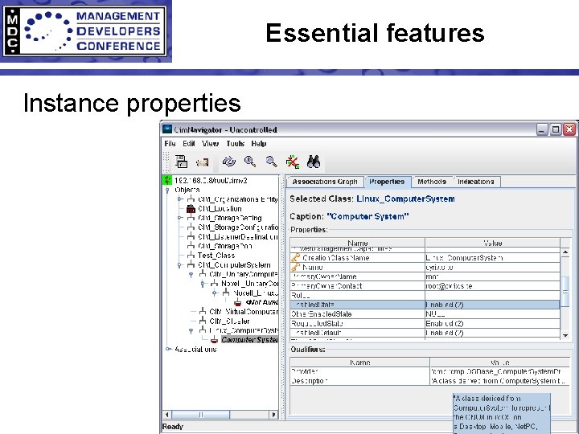Screen dimensions: 579x434
Task: Click the CimNavigator title bar app icon
Action: click(167, 129)
